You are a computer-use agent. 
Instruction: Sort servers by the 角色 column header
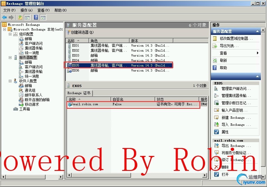tap(109, 40)
